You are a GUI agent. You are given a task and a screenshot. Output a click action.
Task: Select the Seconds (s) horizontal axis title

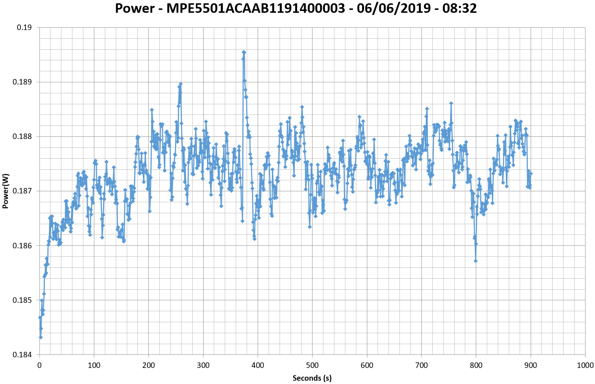coord(312,378)
